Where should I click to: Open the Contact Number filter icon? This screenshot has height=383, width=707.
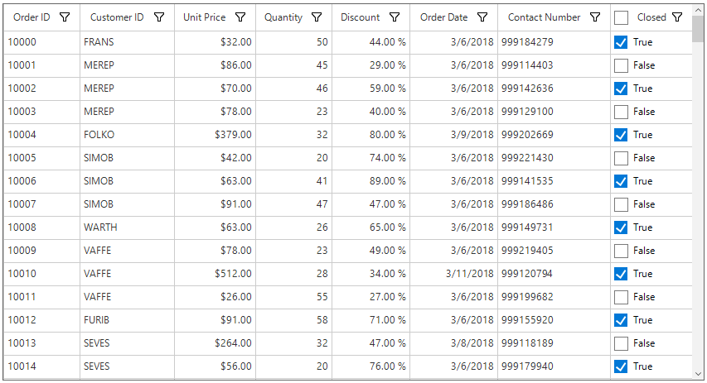pyautogui.click(x=596, y=17)
